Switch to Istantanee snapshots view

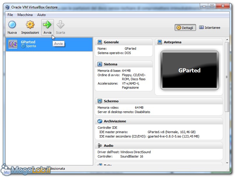point(209,28)
